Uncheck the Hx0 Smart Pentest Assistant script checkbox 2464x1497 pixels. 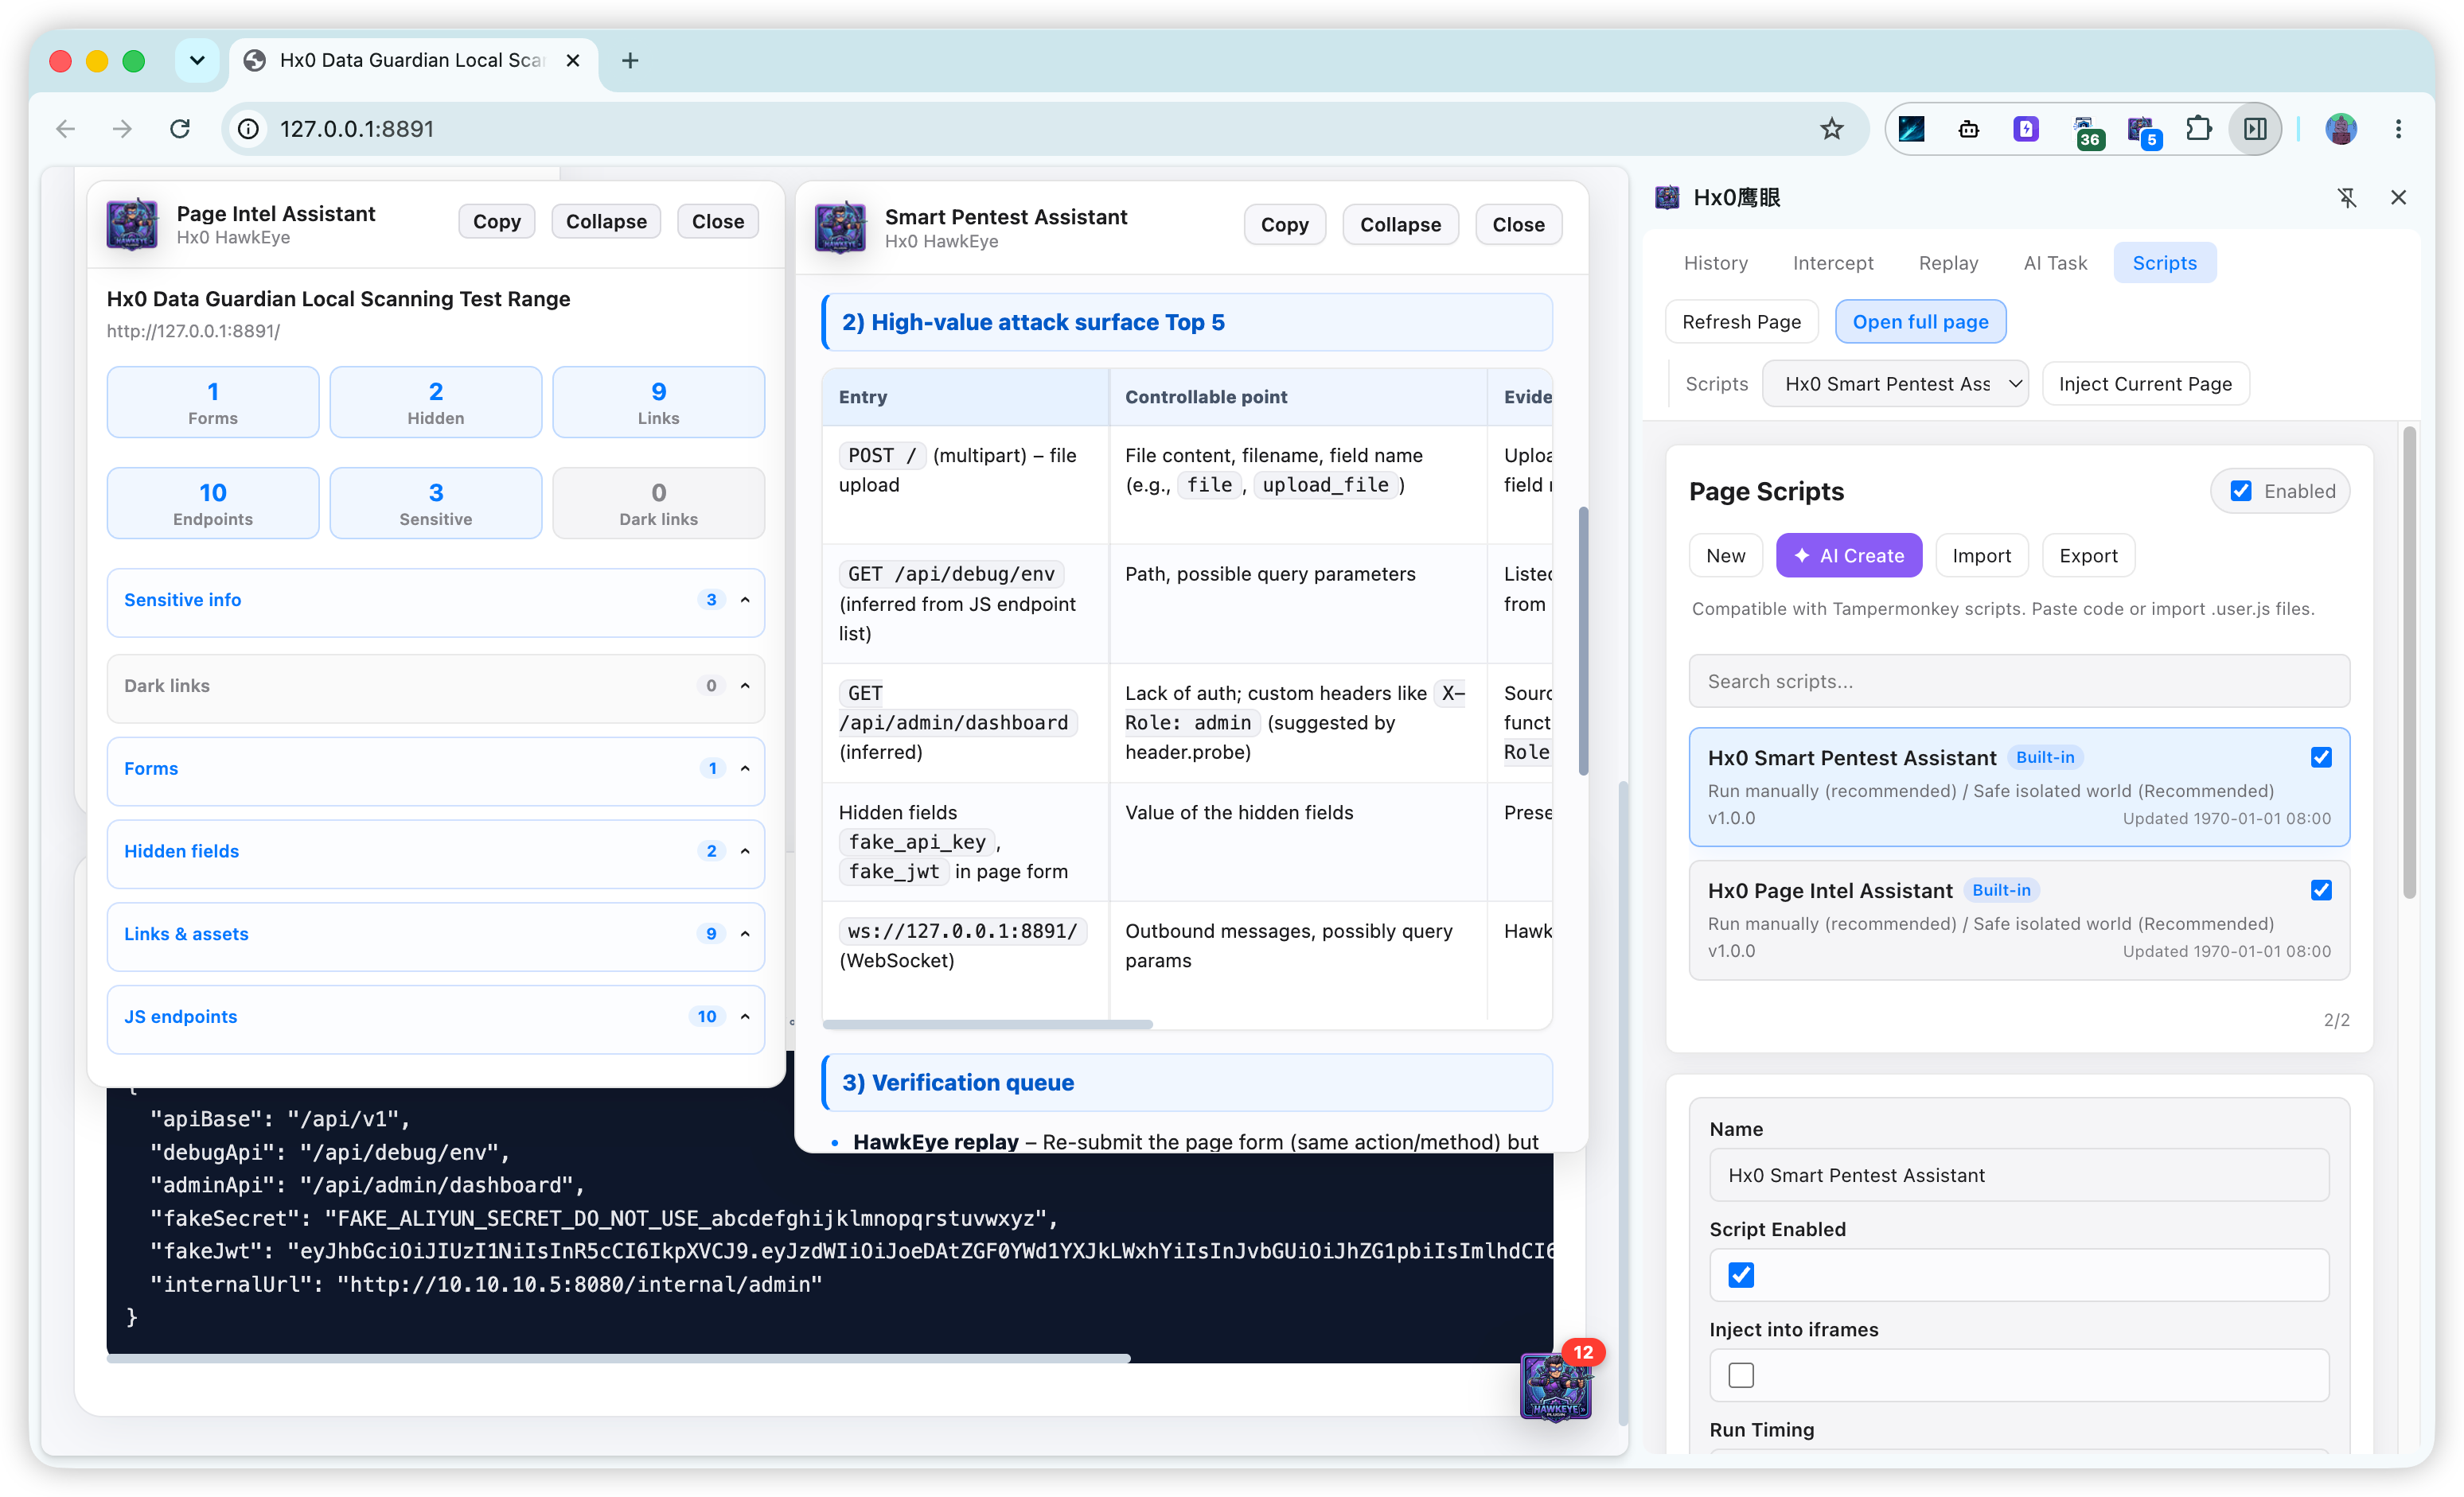click(2321, 757)
